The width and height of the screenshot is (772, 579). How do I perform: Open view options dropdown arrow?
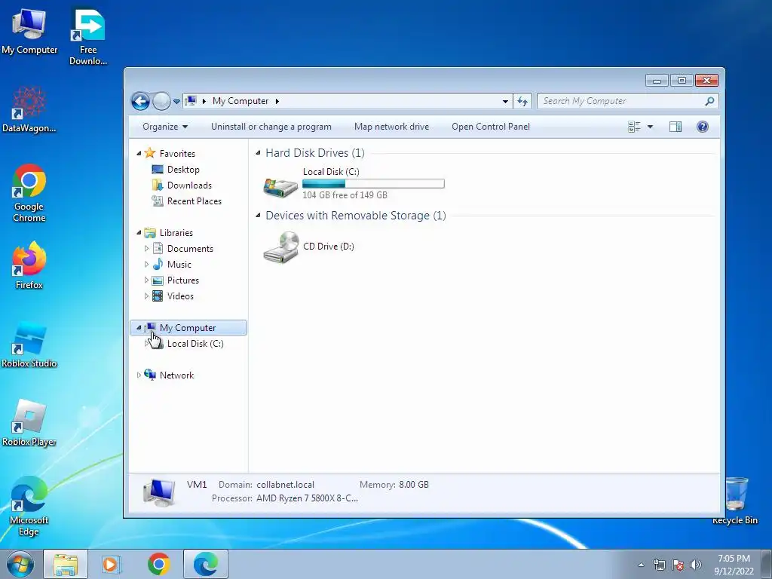(x=650, y=127)
